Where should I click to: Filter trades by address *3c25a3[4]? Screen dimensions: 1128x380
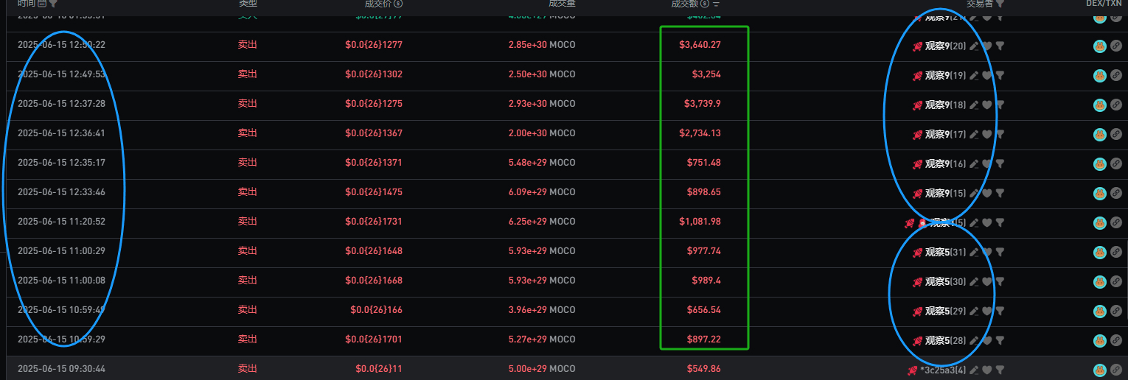(x=1000, y=370)
